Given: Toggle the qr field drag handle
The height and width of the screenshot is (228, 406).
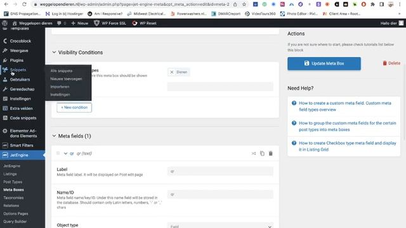Looking at the screenshot, I should tap(58, 153).
